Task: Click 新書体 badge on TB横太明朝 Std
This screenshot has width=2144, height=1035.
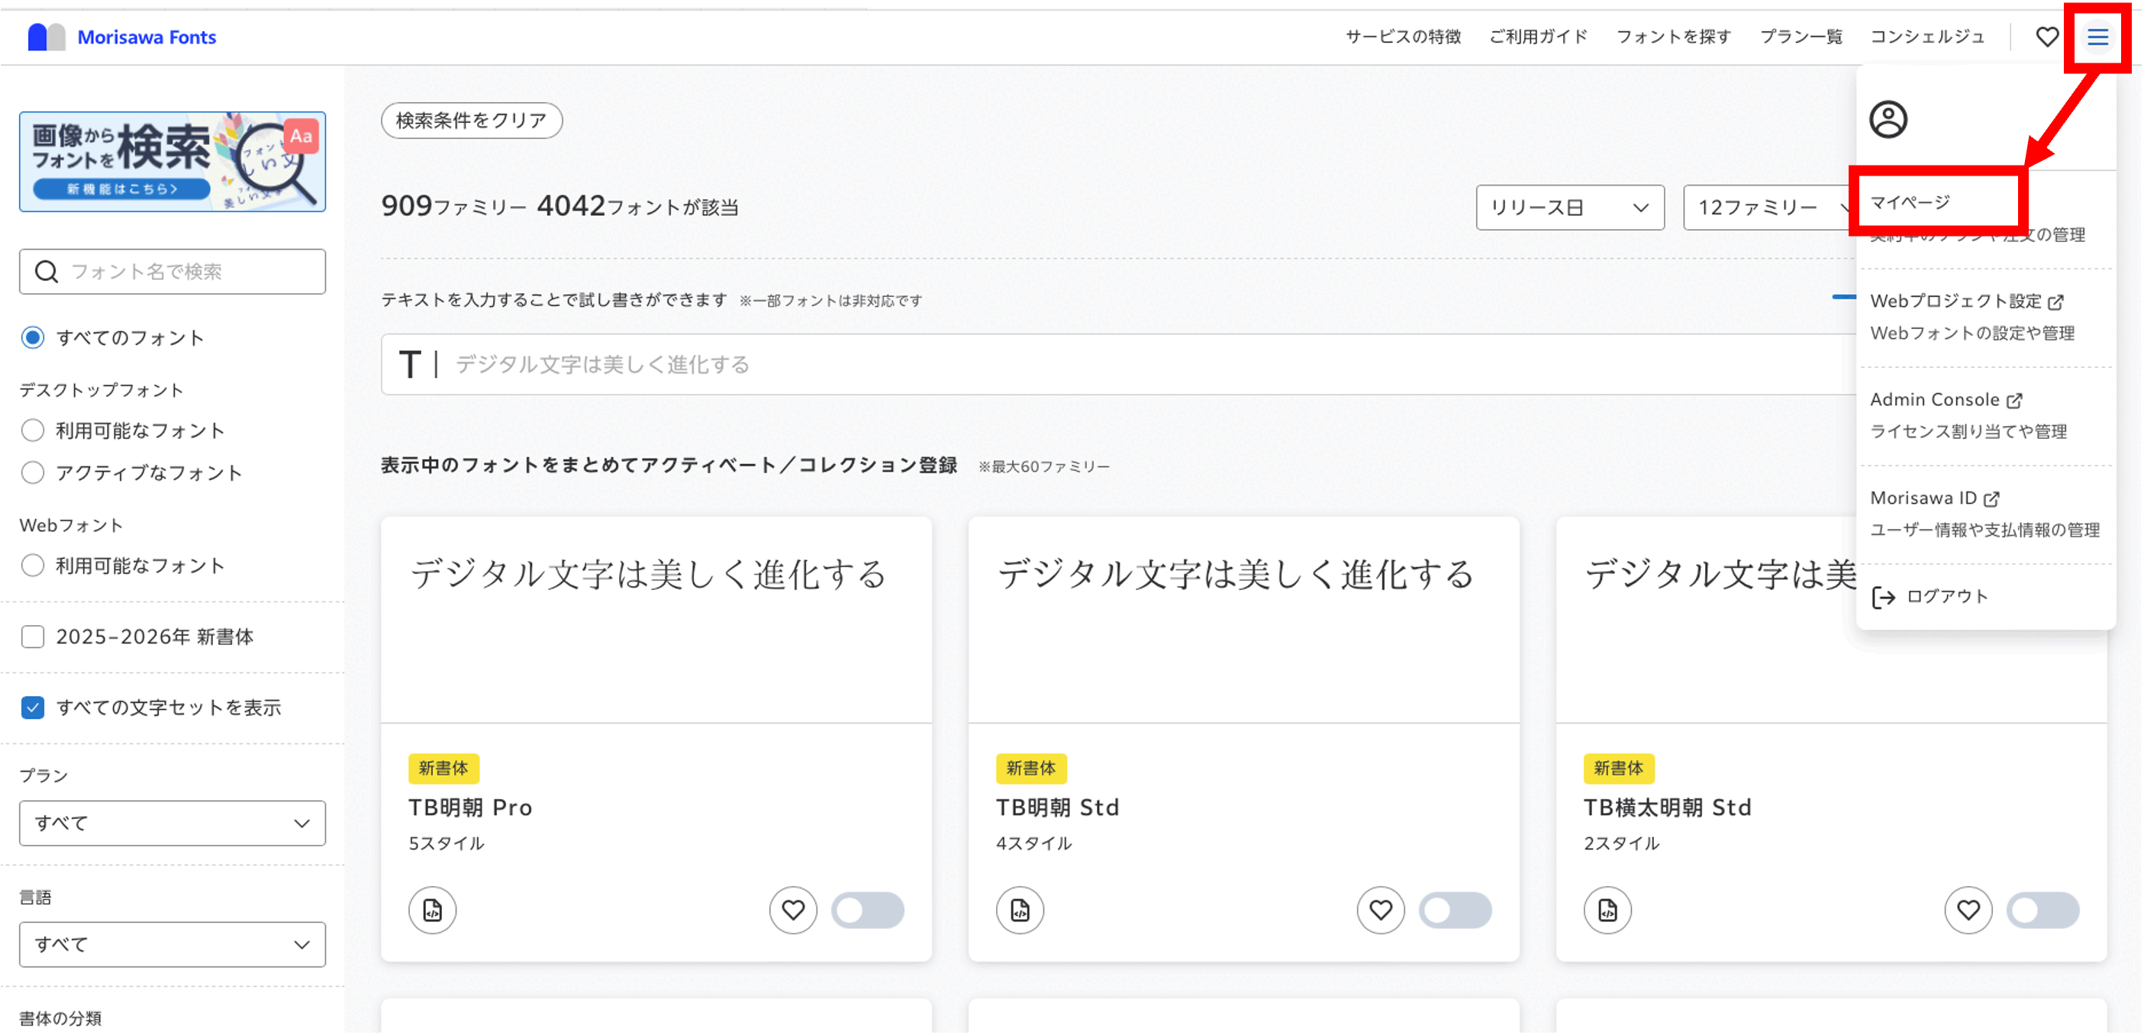Action: 1619,768
